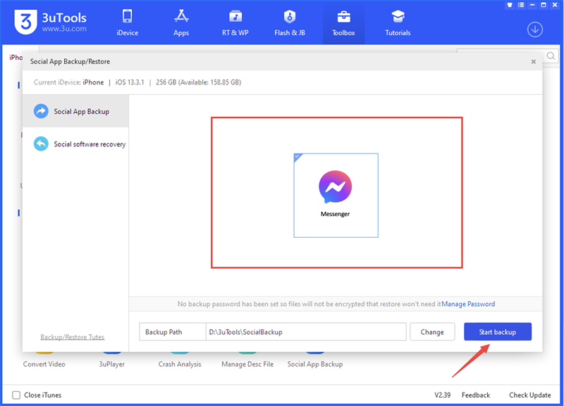
Task: Click the Change path button
Action: (x=432, y=331)
